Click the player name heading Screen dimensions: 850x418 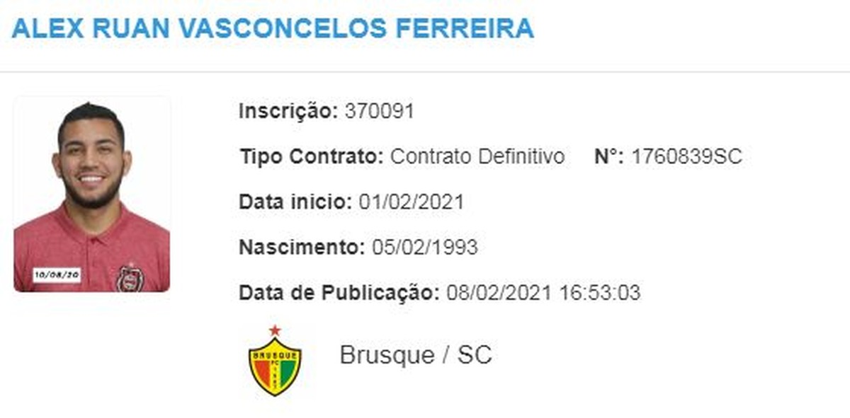[x=273, y=27]
